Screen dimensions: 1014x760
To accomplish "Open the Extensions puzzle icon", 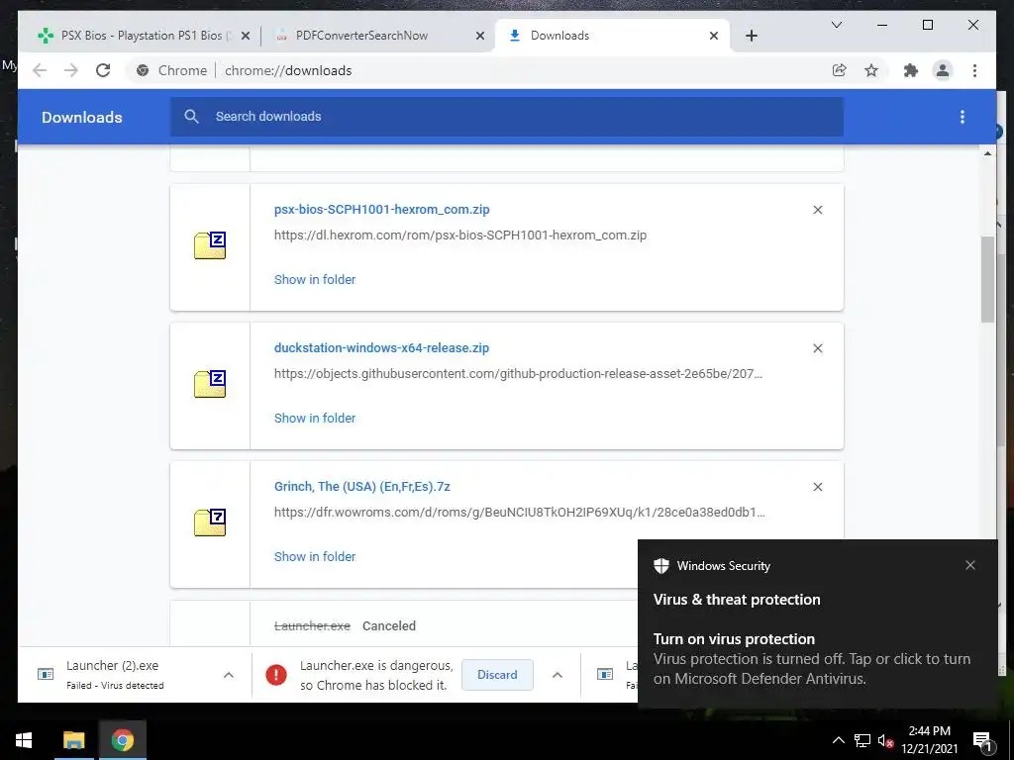I will click(x=911, y=70).
